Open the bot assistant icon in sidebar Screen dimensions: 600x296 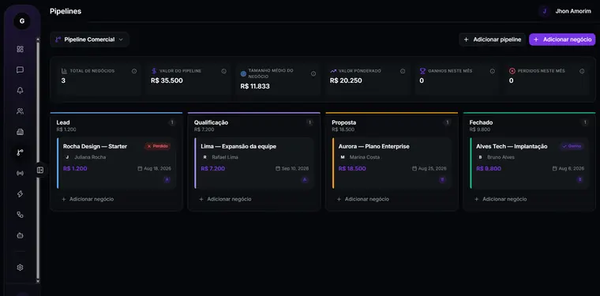[x=21, y=235]
